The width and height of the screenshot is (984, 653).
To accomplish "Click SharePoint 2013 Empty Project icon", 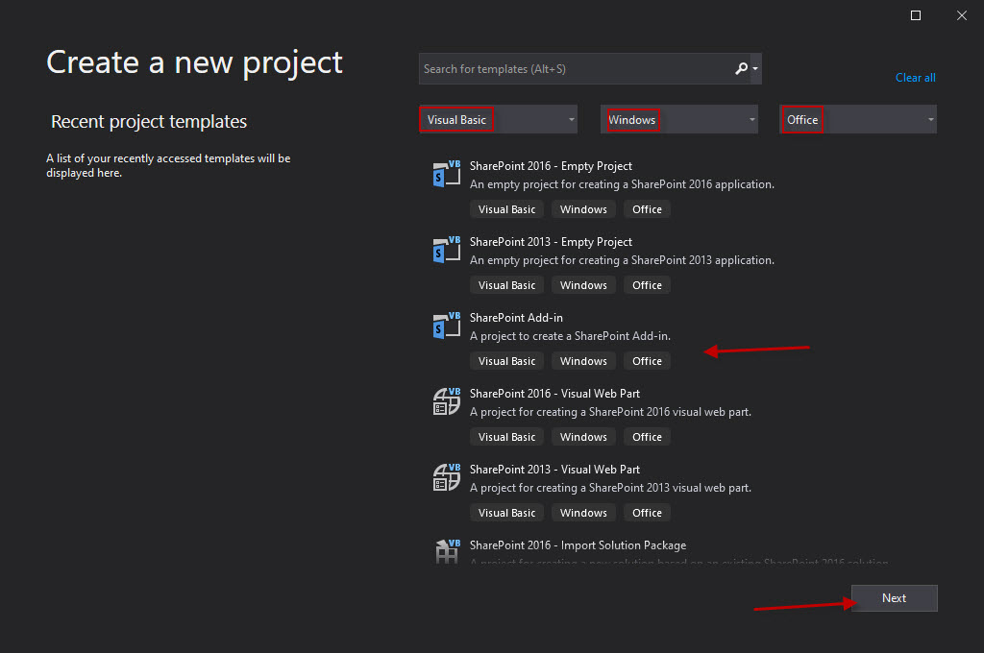I will pyautogui.click(x=446, y=251).
